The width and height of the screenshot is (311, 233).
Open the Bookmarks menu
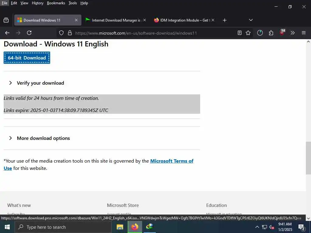(56, 3)
